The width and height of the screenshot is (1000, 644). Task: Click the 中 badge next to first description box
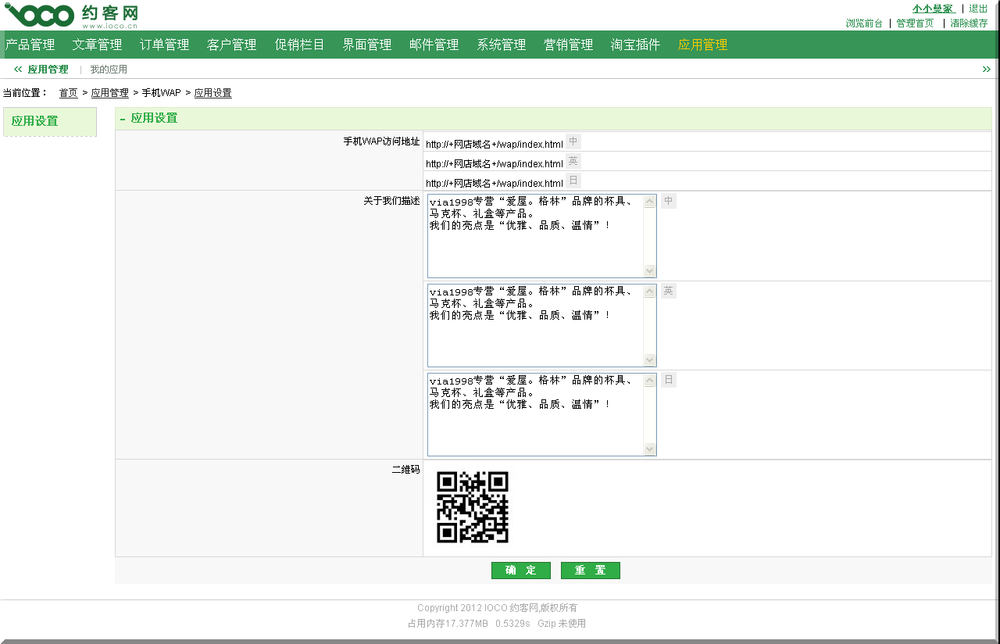[669, 201]
